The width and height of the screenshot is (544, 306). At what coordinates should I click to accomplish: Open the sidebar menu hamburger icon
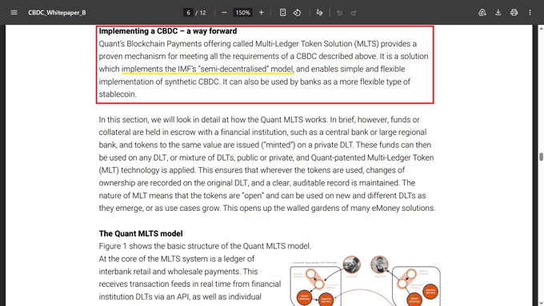(14, 13)
